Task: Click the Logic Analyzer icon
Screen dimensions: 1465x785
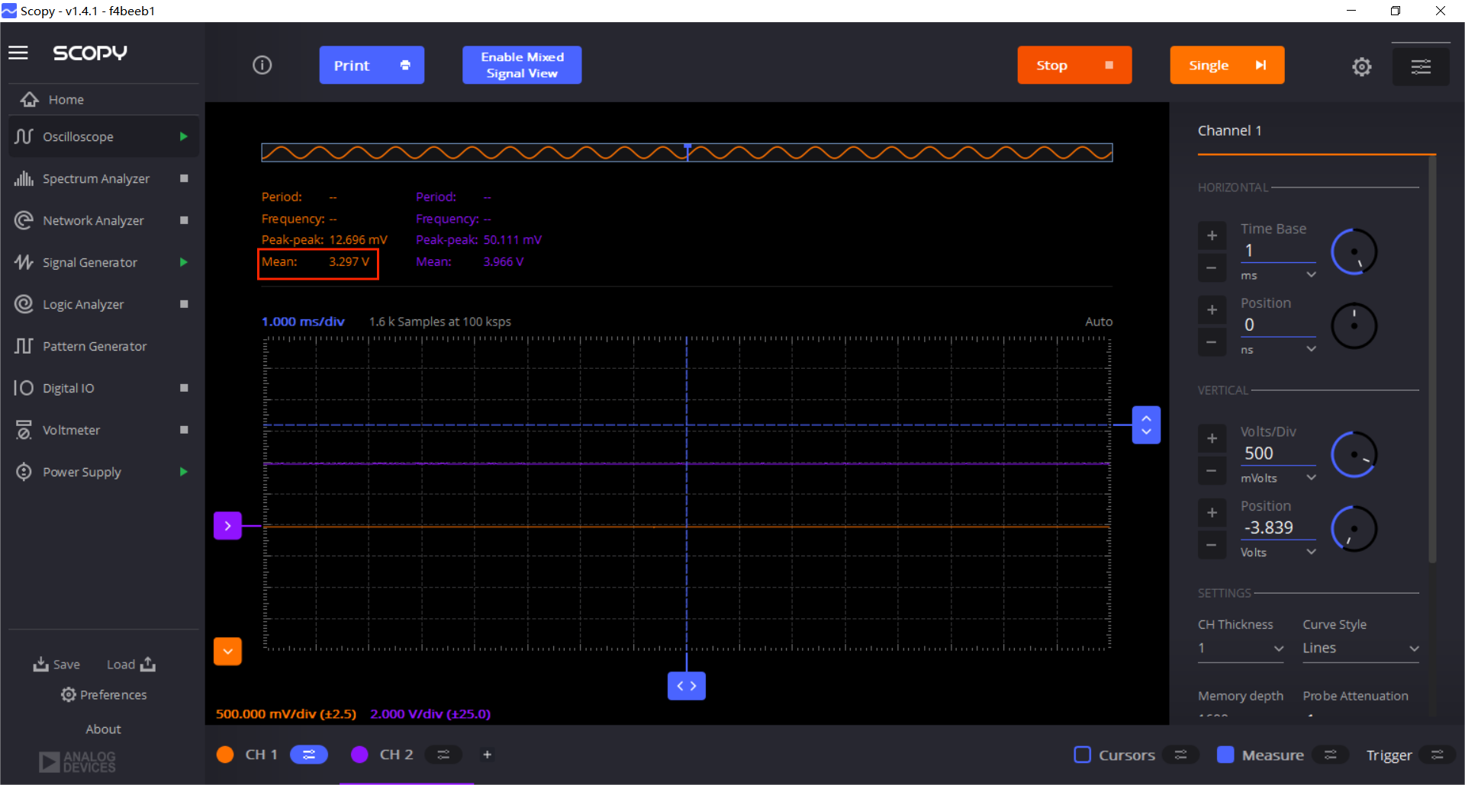Action: (x=24, y=304)
